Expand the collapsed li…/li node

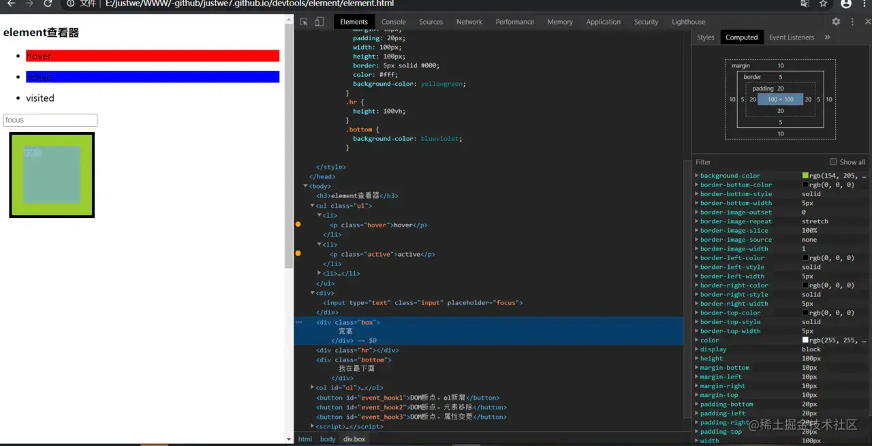pyautogui.click(x=320, y=273)
